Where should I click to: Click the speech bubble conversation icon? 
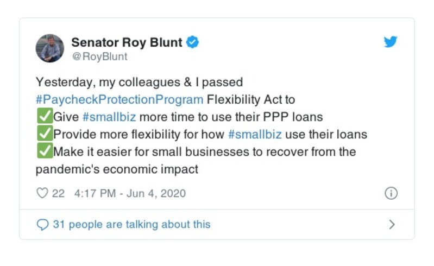coord(42,224)
